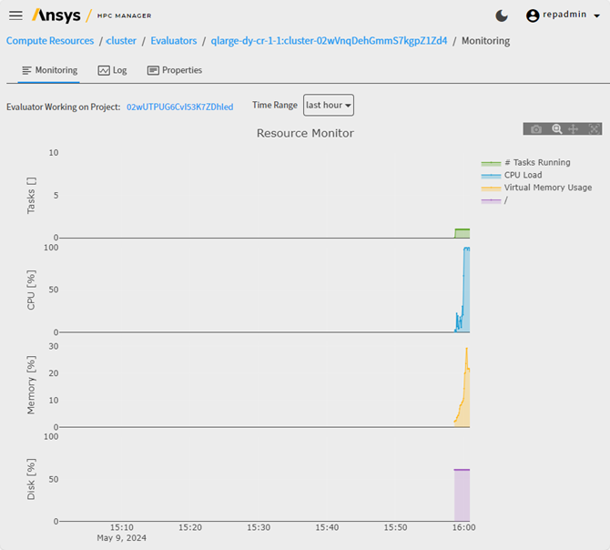
Task: Click the repadmin user account icon
Action: (x=534, y=15)
